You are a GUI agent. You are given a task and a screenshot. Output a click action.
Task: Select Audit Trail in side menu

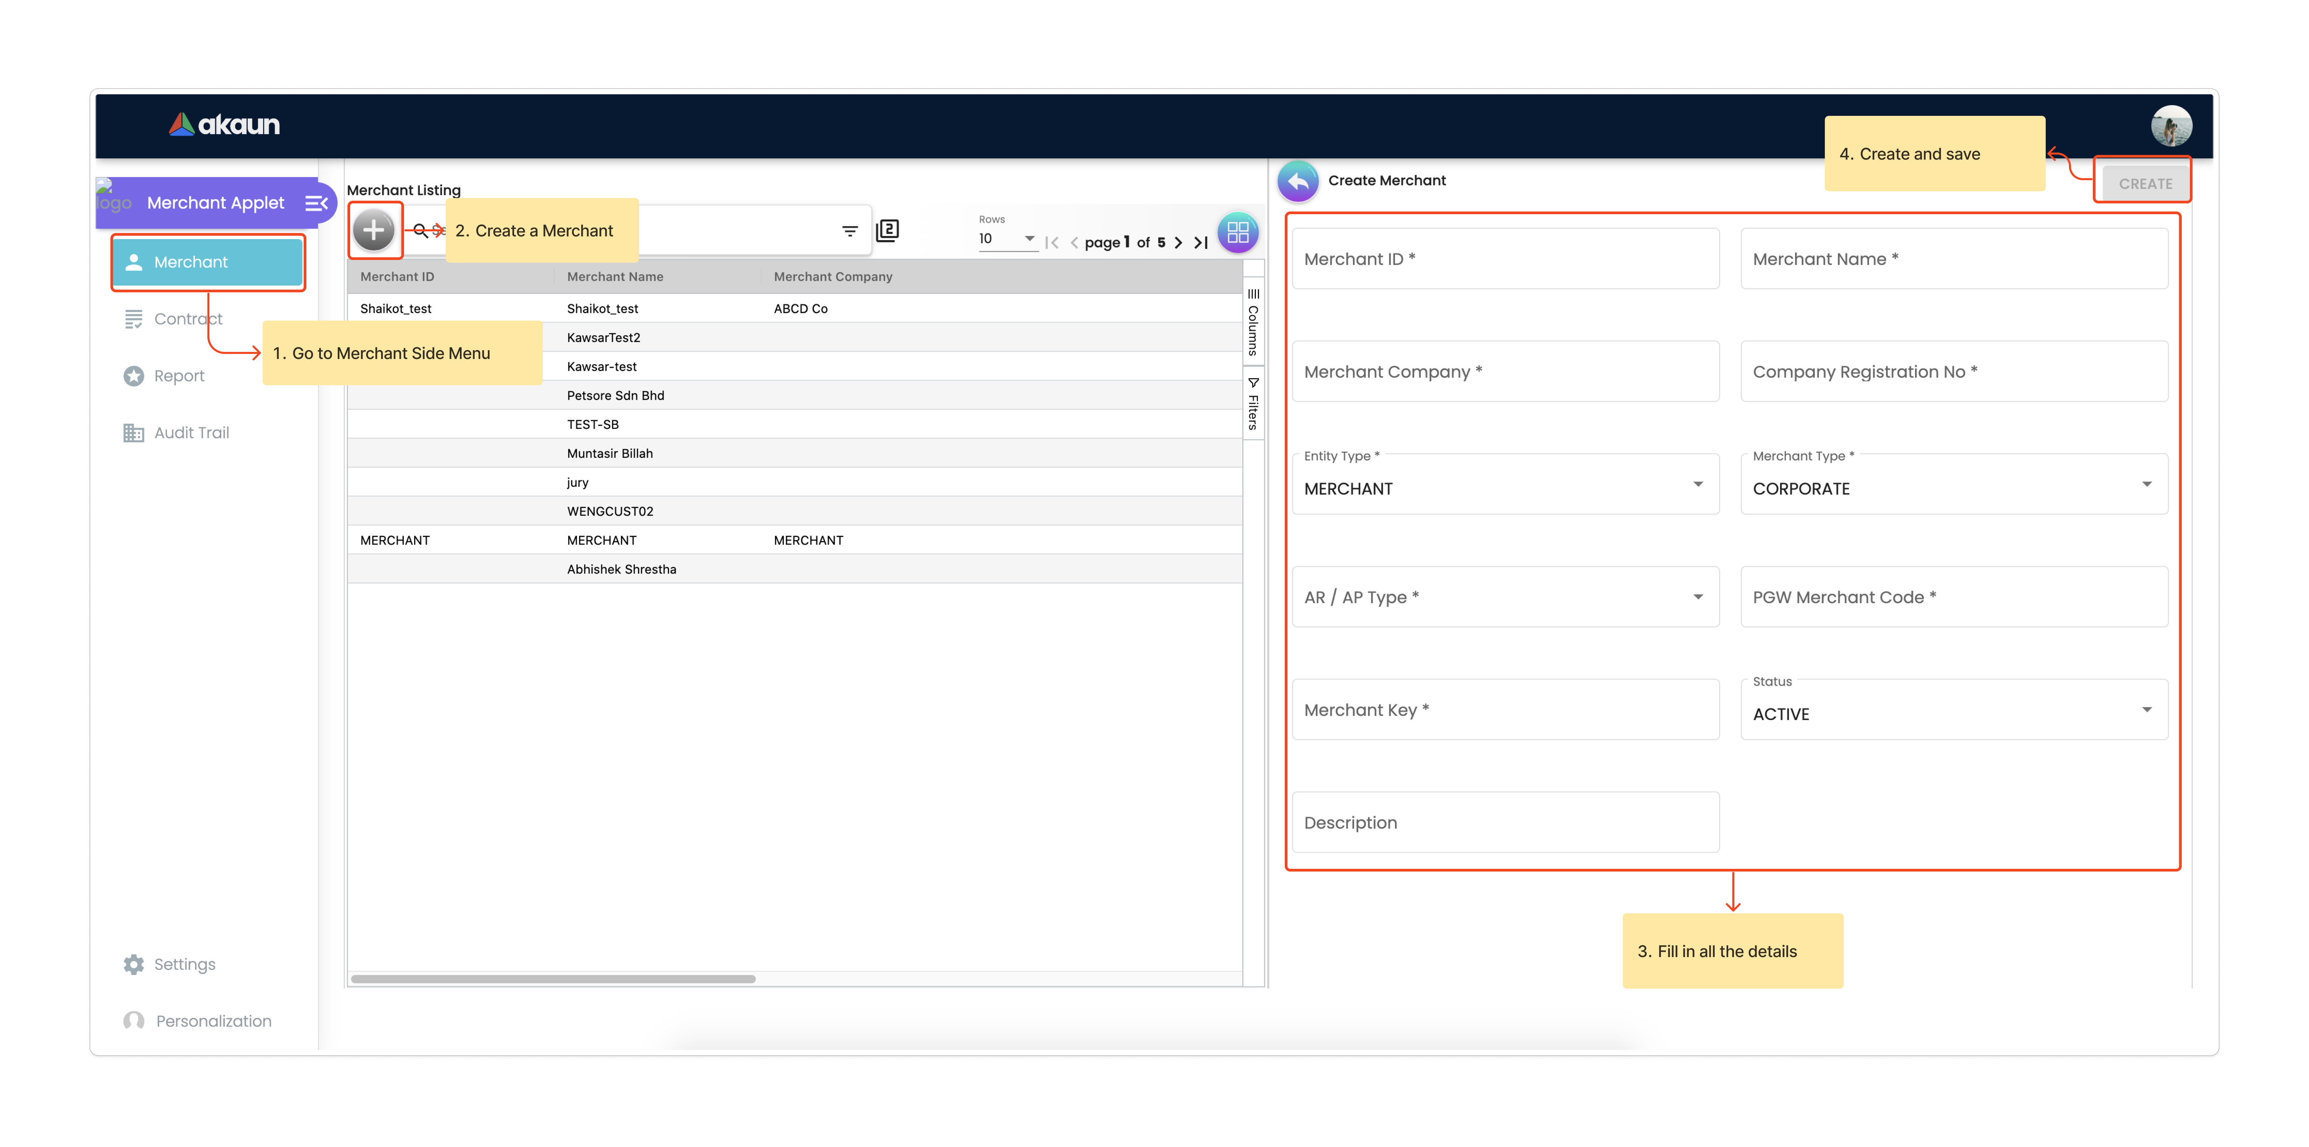pyautogui.click(x=191, y=433)
